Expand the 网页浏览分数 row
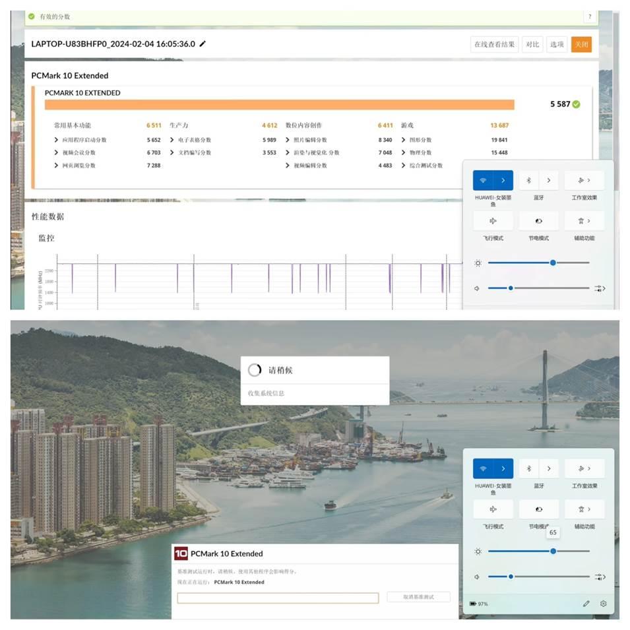The width and height of the screenshot is (630, 630). (56, 166)
